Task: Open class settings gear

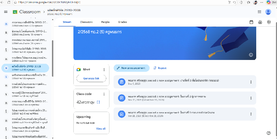Action: [269, 22]
